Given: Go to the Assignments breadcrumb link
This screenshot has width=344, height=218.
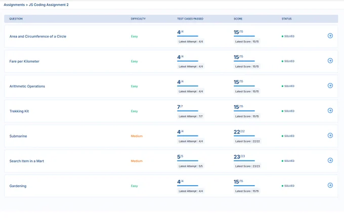Looking at the screenshot, I should click(14, 5).
